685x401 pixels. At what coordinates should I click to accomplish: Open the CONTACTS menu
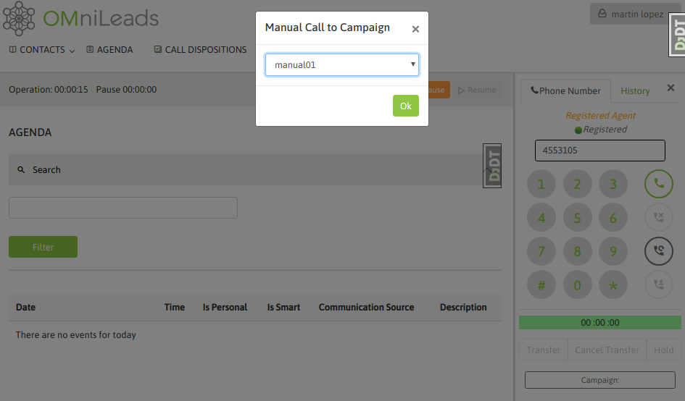point(42,50)
